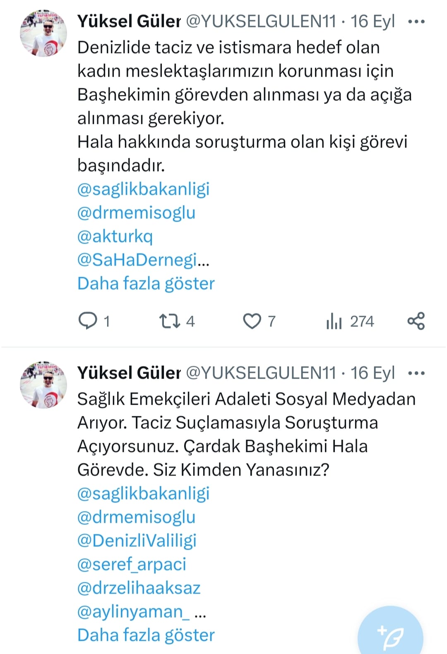This screenshot has height=654, width=447.
Task: Reply to the first tweet
Action: 88,321
